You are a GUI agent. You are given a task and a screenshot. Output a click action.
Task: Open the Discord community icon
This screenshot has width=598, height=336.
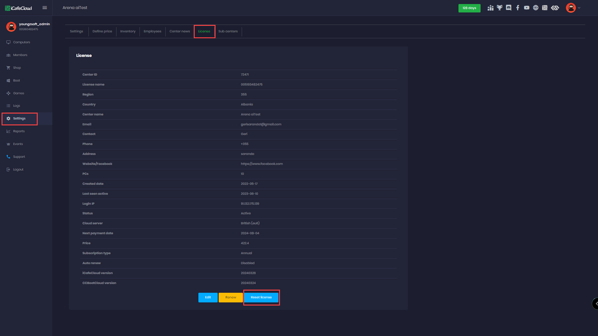click(x=509, y=8)
